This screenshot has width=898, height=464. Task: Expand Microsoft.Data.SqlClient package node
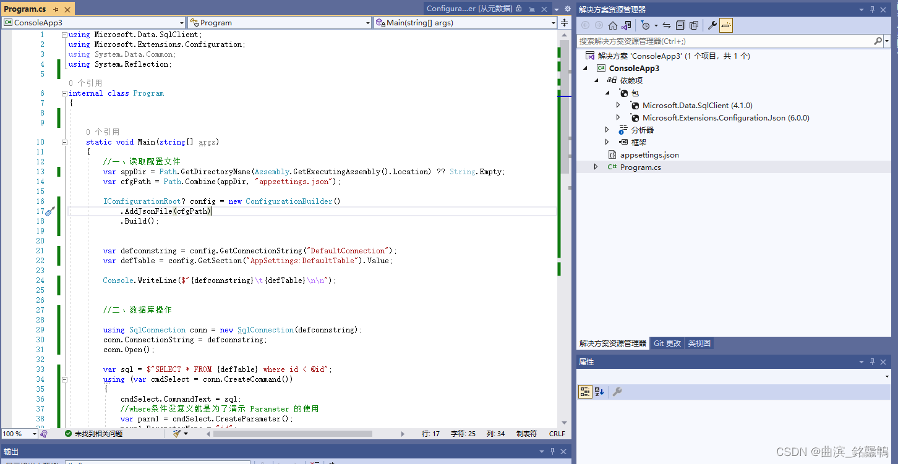point(618,105)
